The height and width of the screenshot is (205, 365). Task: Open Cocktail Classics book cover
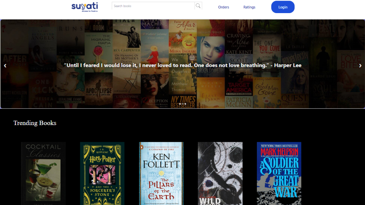[43, 173]
